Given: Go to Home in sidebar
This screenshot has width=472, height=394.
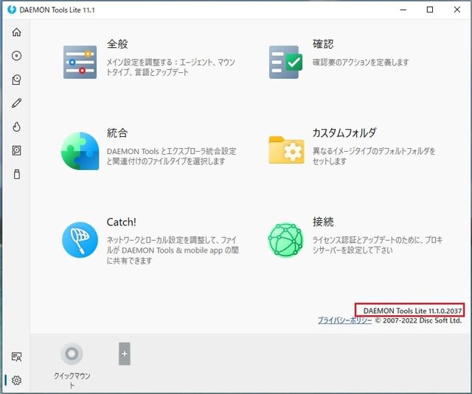Looking at the screenshot, I should tap(16, 32).
